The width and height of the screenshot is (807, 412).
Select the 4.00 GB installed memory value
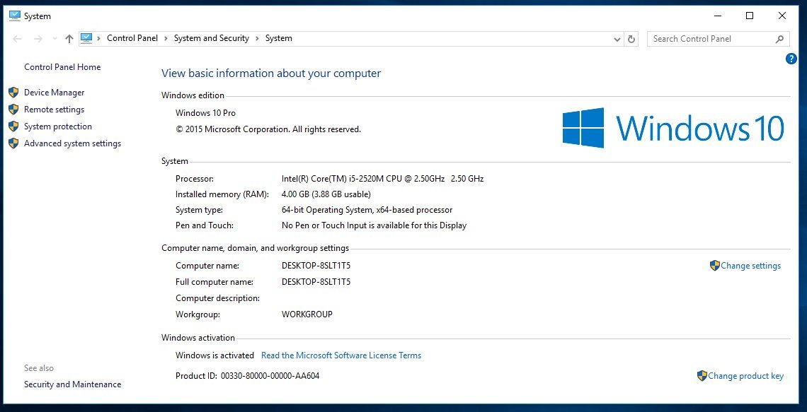pos(326,194)
